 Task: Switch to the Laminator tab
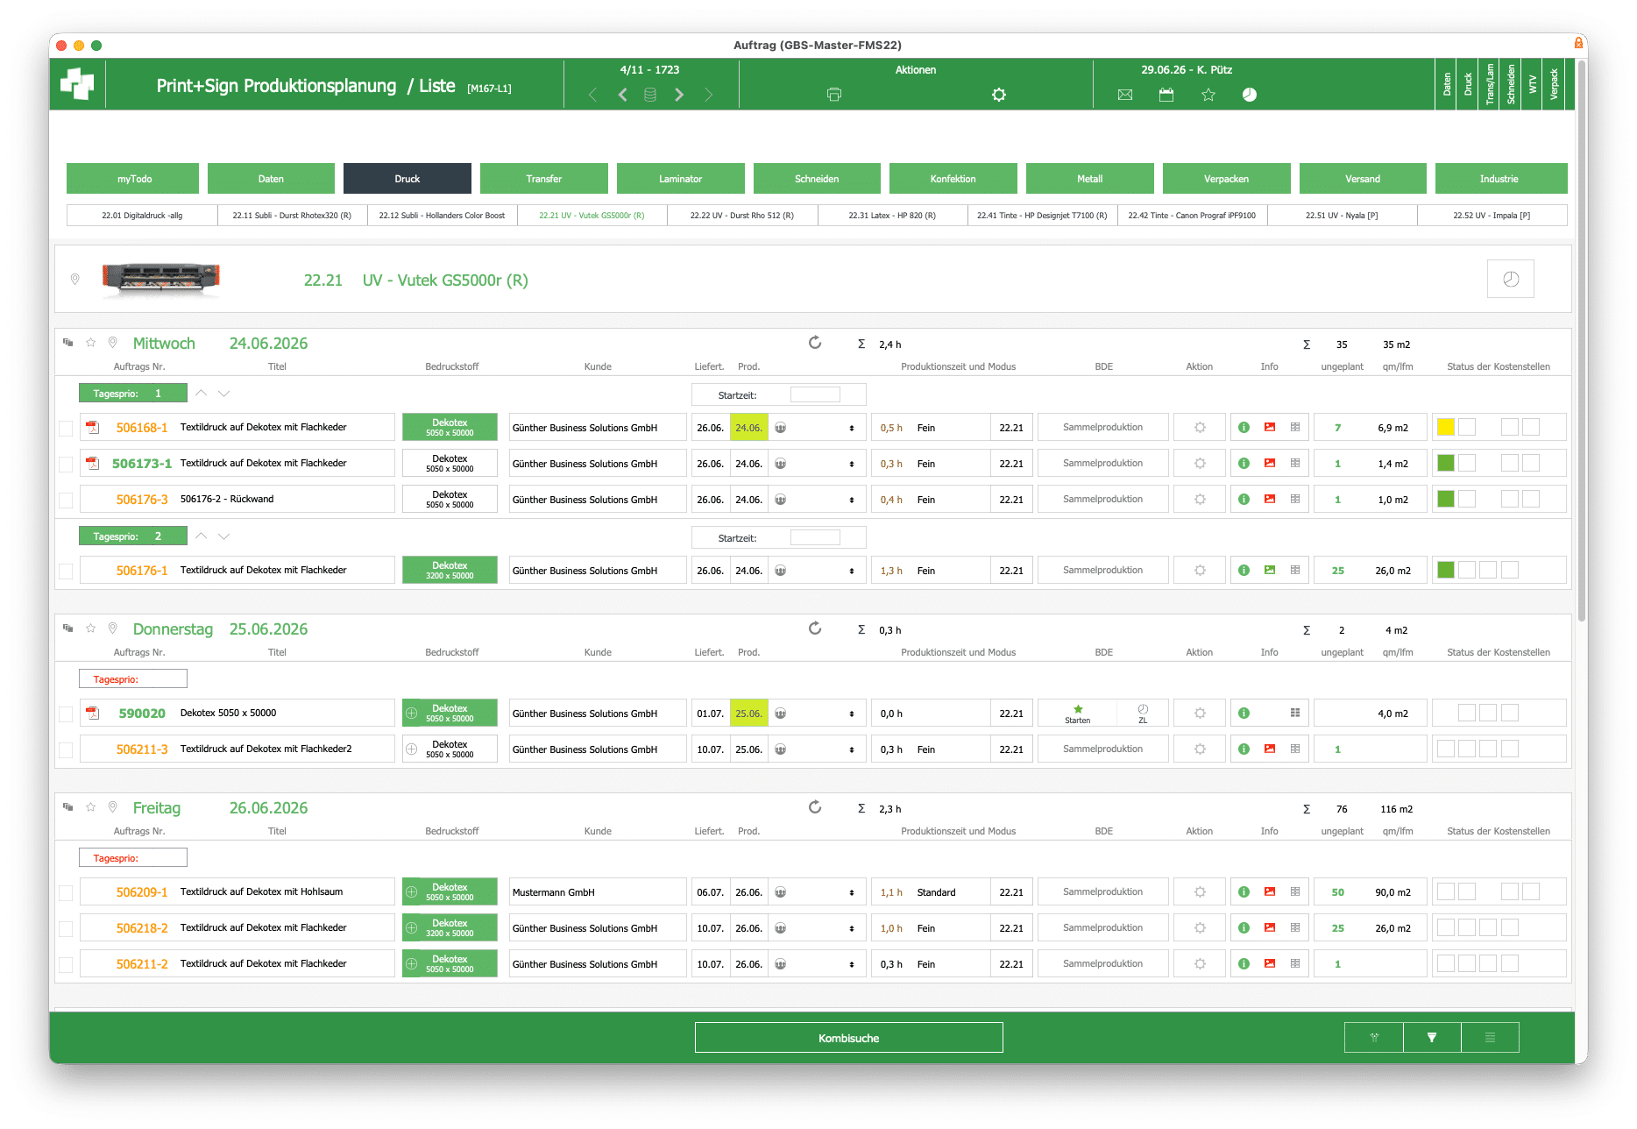click(x=681, y=179)
